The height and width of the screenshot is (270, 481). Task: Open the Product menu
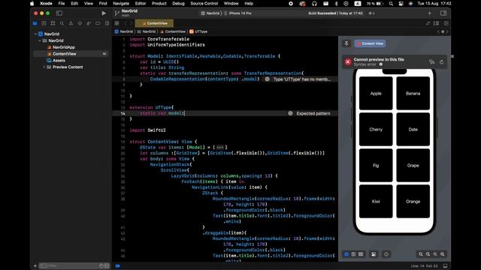coord(159,4)
